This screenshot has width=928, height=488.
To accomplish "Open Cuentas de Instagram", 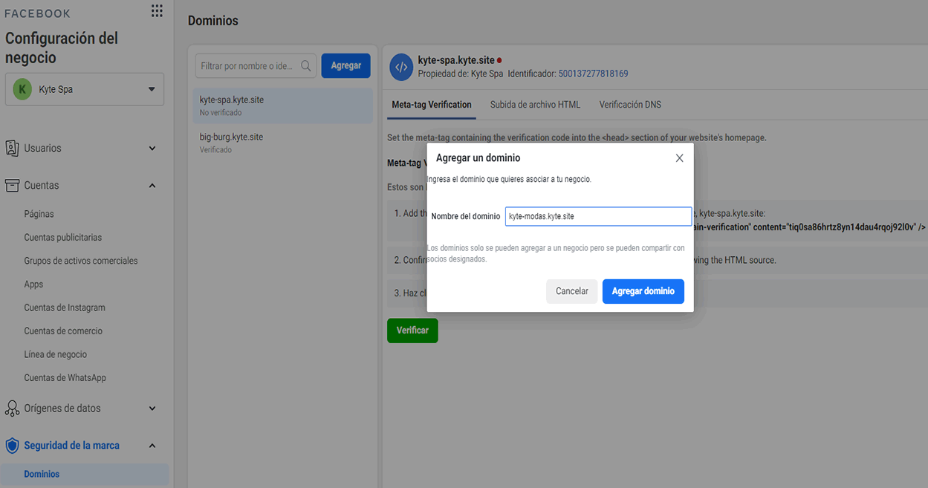I will [x=65, y=308].
